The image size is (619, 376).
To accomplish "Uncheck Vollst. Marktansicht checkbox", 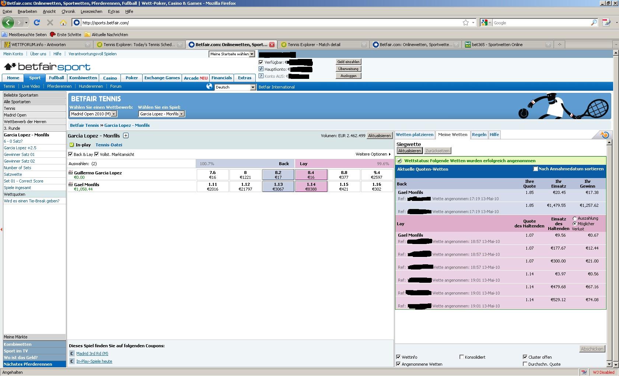I will [97, 154].
